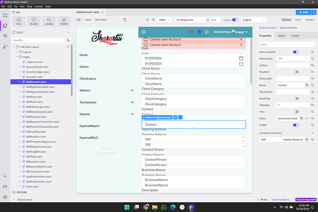Open the folder icon in left sidebar
This screenshot has width=318, height=212.
[5, 187]
